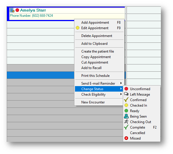
Task: Click the red Unconfirmed status icon
Action: (x=126, y=89)
